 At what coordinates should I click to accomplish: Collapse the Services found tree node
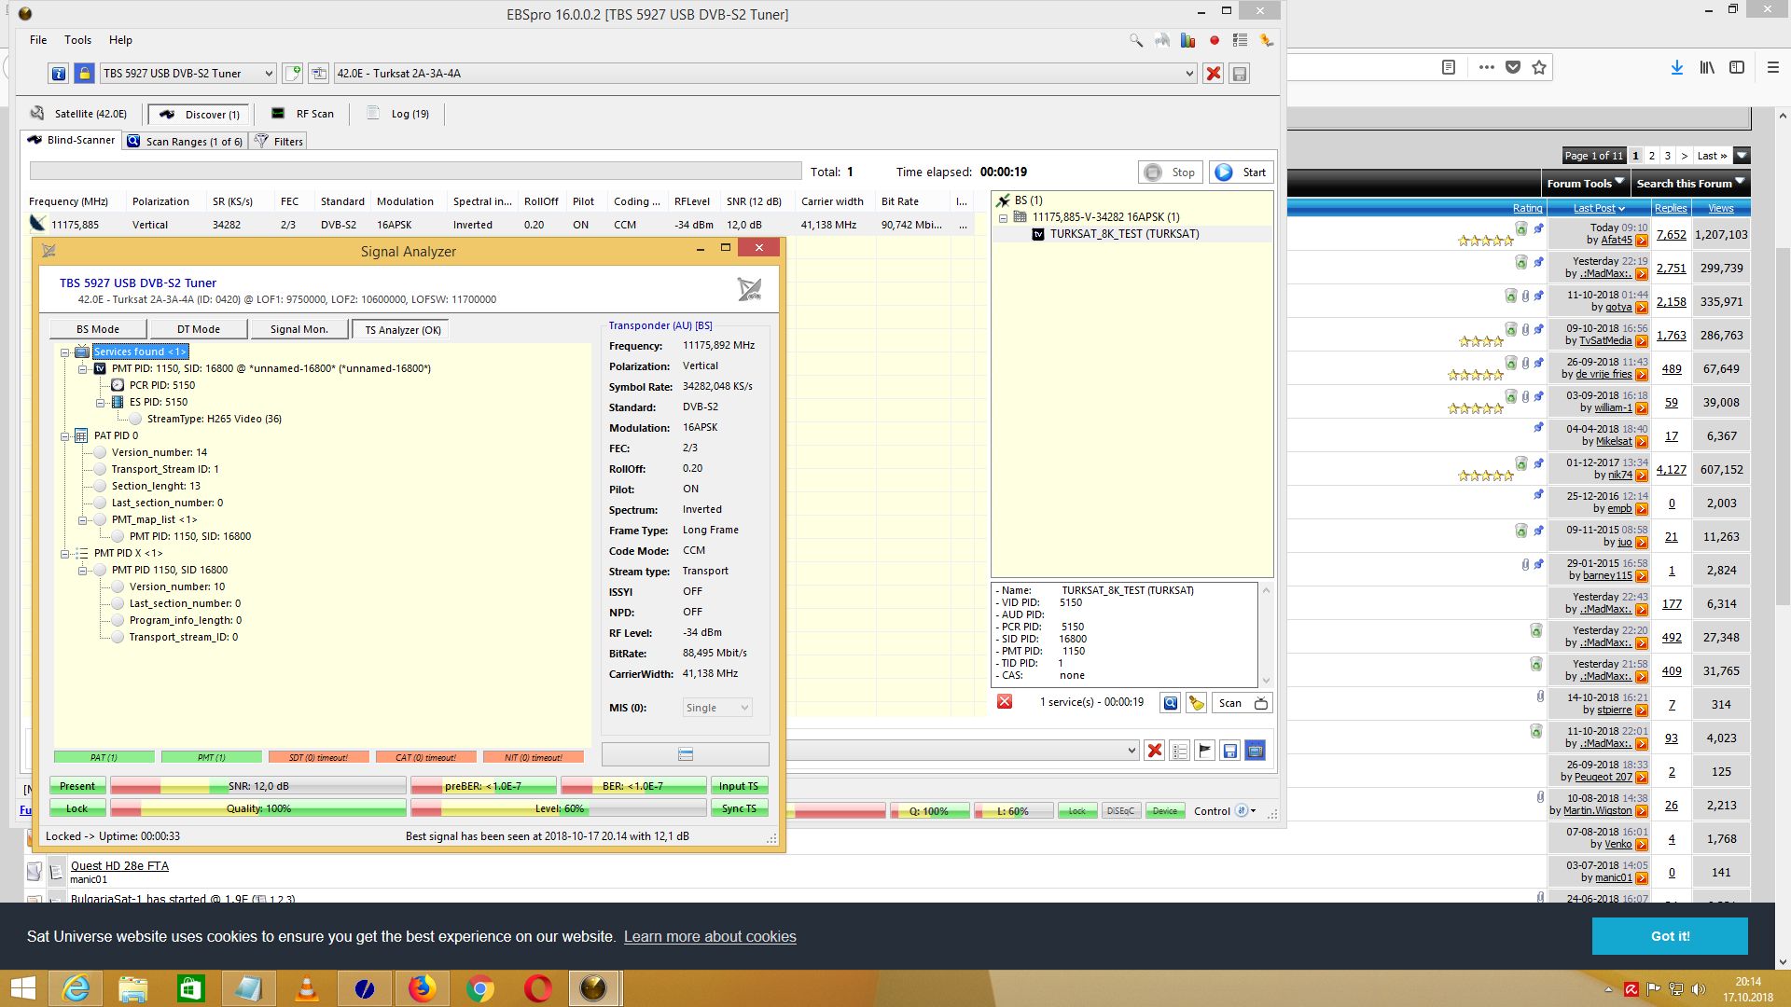click(65, 352)
